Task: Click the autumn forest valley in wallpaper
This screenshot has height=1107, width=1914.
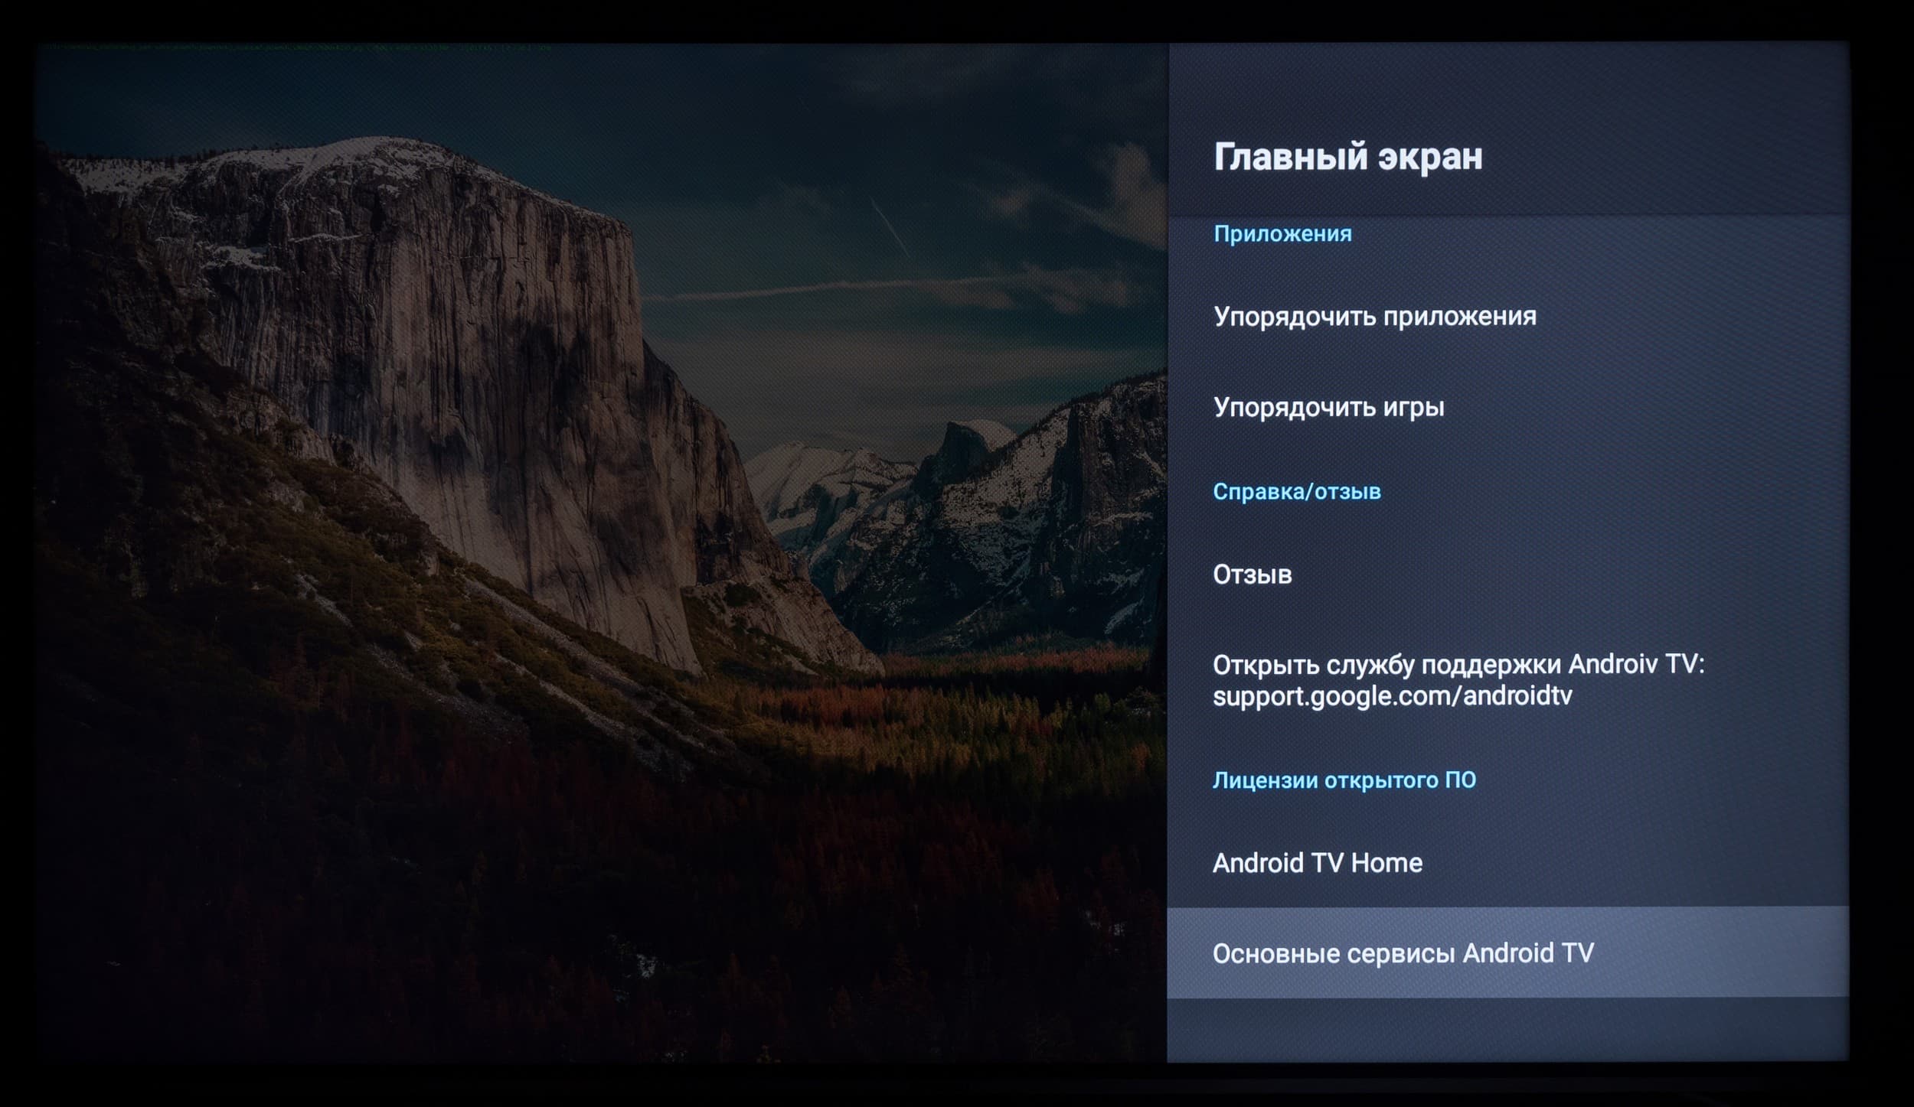Action: (x=957, y=711)
